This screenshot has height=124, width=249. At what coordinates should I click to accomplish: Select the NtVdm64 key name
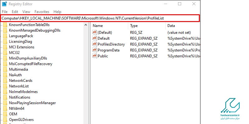coord(16,108)
